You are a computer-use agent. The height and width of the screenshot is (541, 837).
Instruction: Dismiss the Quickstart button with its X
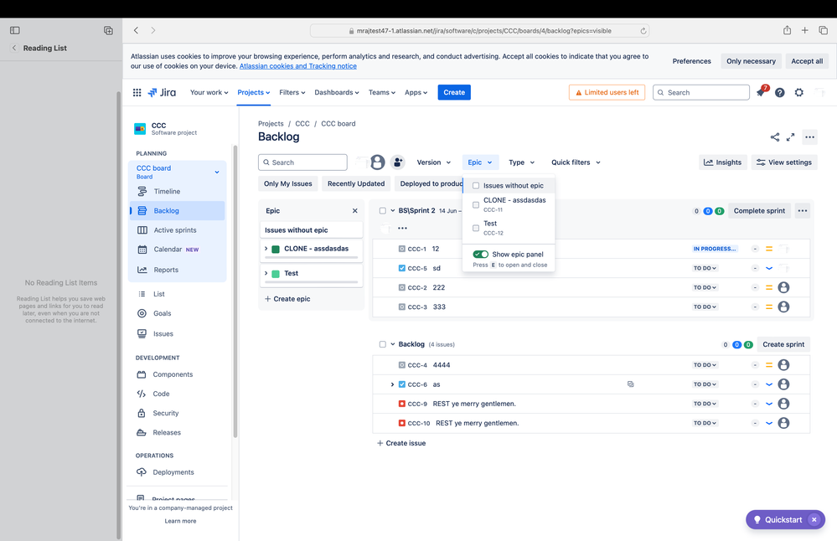(x=814, y=520)
